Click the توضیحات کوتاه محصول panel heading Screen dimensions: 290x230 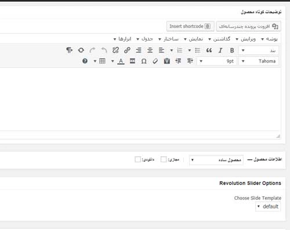[x=261, y=12]
